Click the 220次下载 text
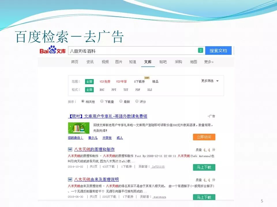Viewport: 277px width, 207px height. click(109, 197)
